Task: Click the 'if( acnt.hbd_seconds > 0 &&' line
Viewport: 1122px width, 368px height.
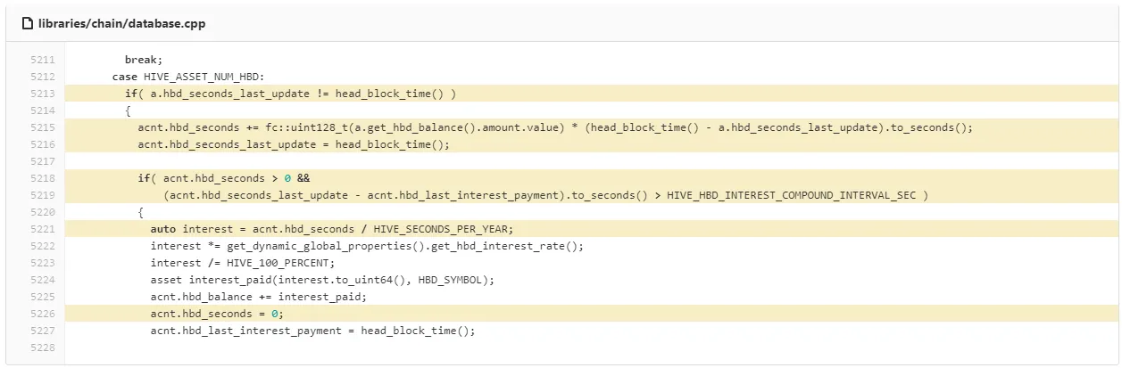Action: (x=223, y=178)
